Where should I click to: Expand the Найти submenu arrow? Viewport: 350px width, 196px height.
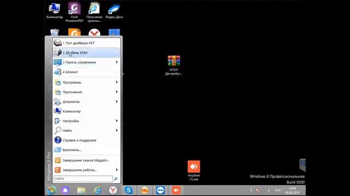tap(116, 131)
